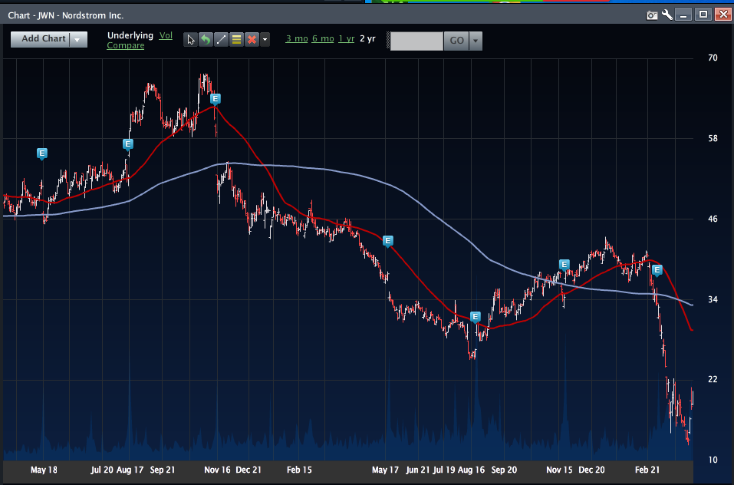Image resolution: width=734 pixels, height=485 pixels.
Task: Take a chart snapshot with camera icon
Action: tap(652, 15)
